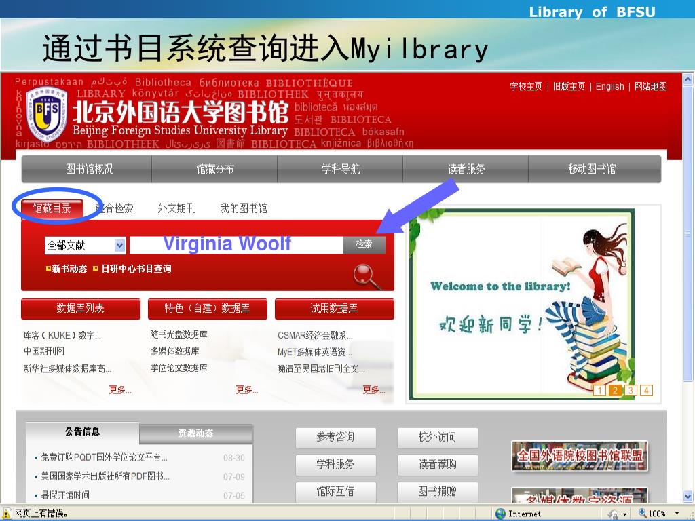This screenshot has width=695, height=521.
Task: Click the magnifying glass icon in search panel
Action: pyautogui.click(x=367, y=277)
